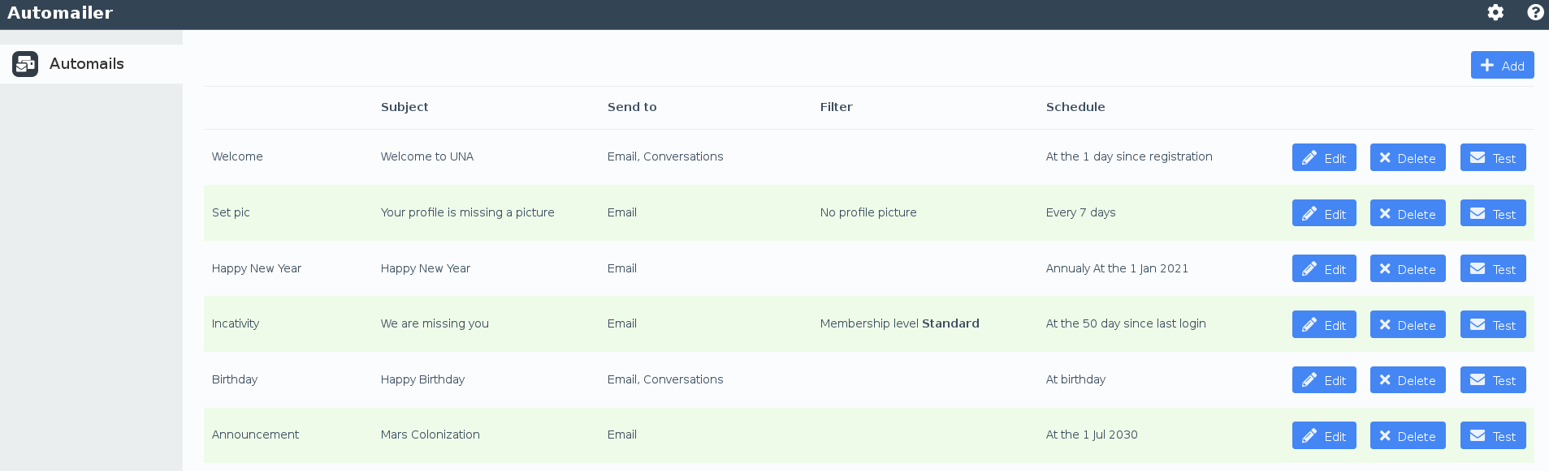Test the Set pic automail
Image resolution: width=1549 pixels, height=471 pixels.
1492,214
